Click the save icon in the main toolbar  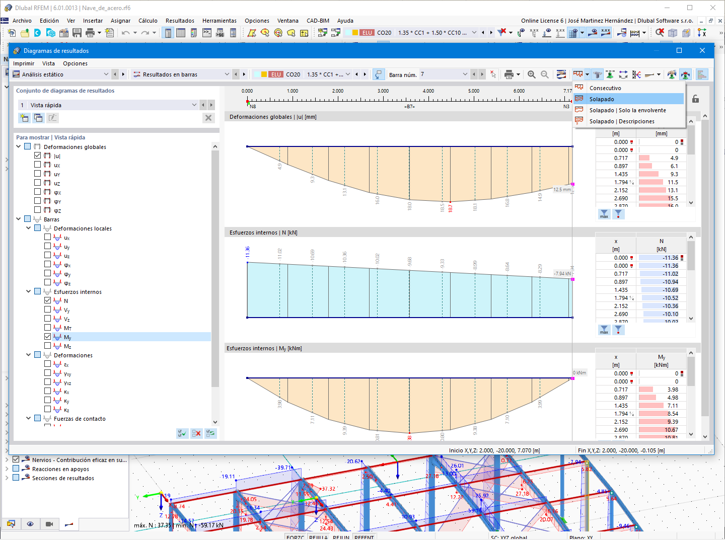coord(77,33)
